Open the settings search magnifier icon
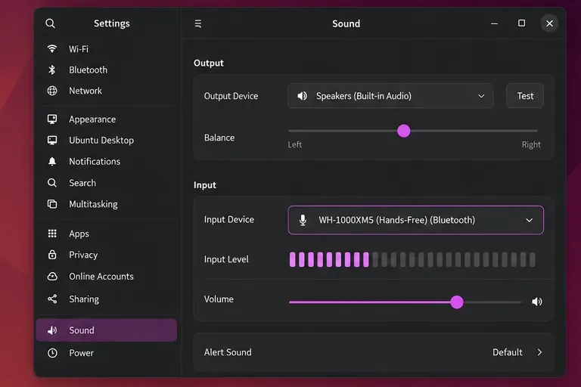 [x=51, y=23]
